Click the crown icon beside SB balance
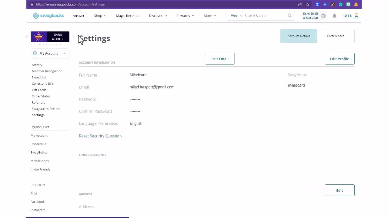Screen dimensions: 388x218 click(356, 16)
